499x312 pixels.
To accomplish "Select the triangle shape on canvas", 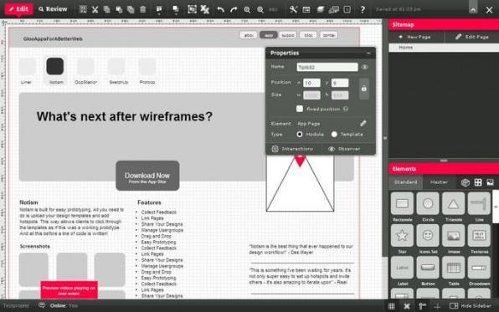I will pos(300,184).
